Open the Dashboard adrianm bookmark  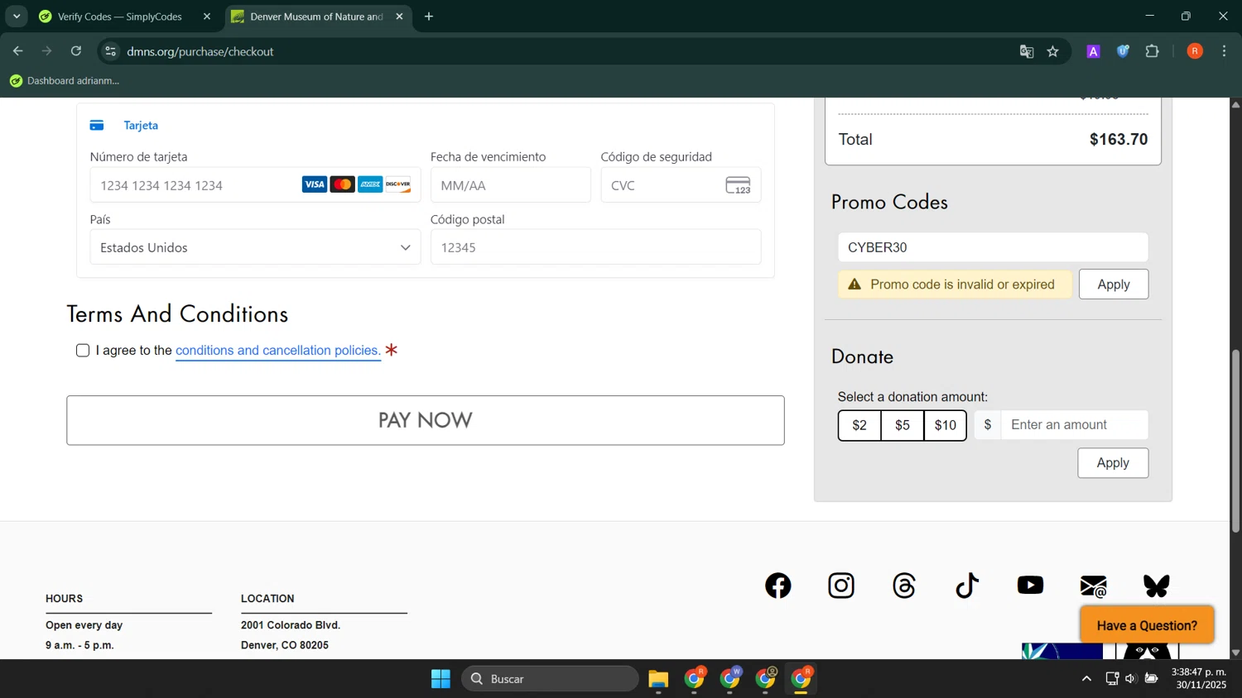tap(65, 81)
